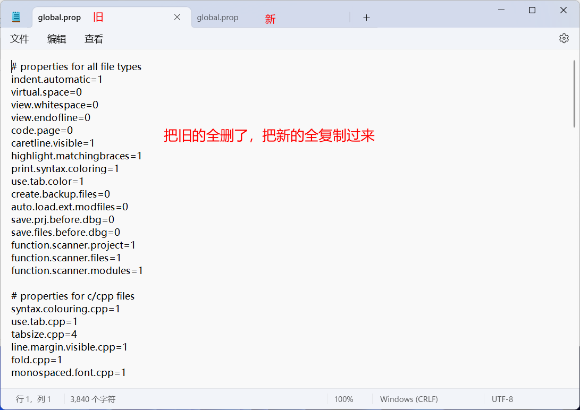The image size is (580, 410).
Task: Open Notepad settings with the gear icon
Action: 564,38
